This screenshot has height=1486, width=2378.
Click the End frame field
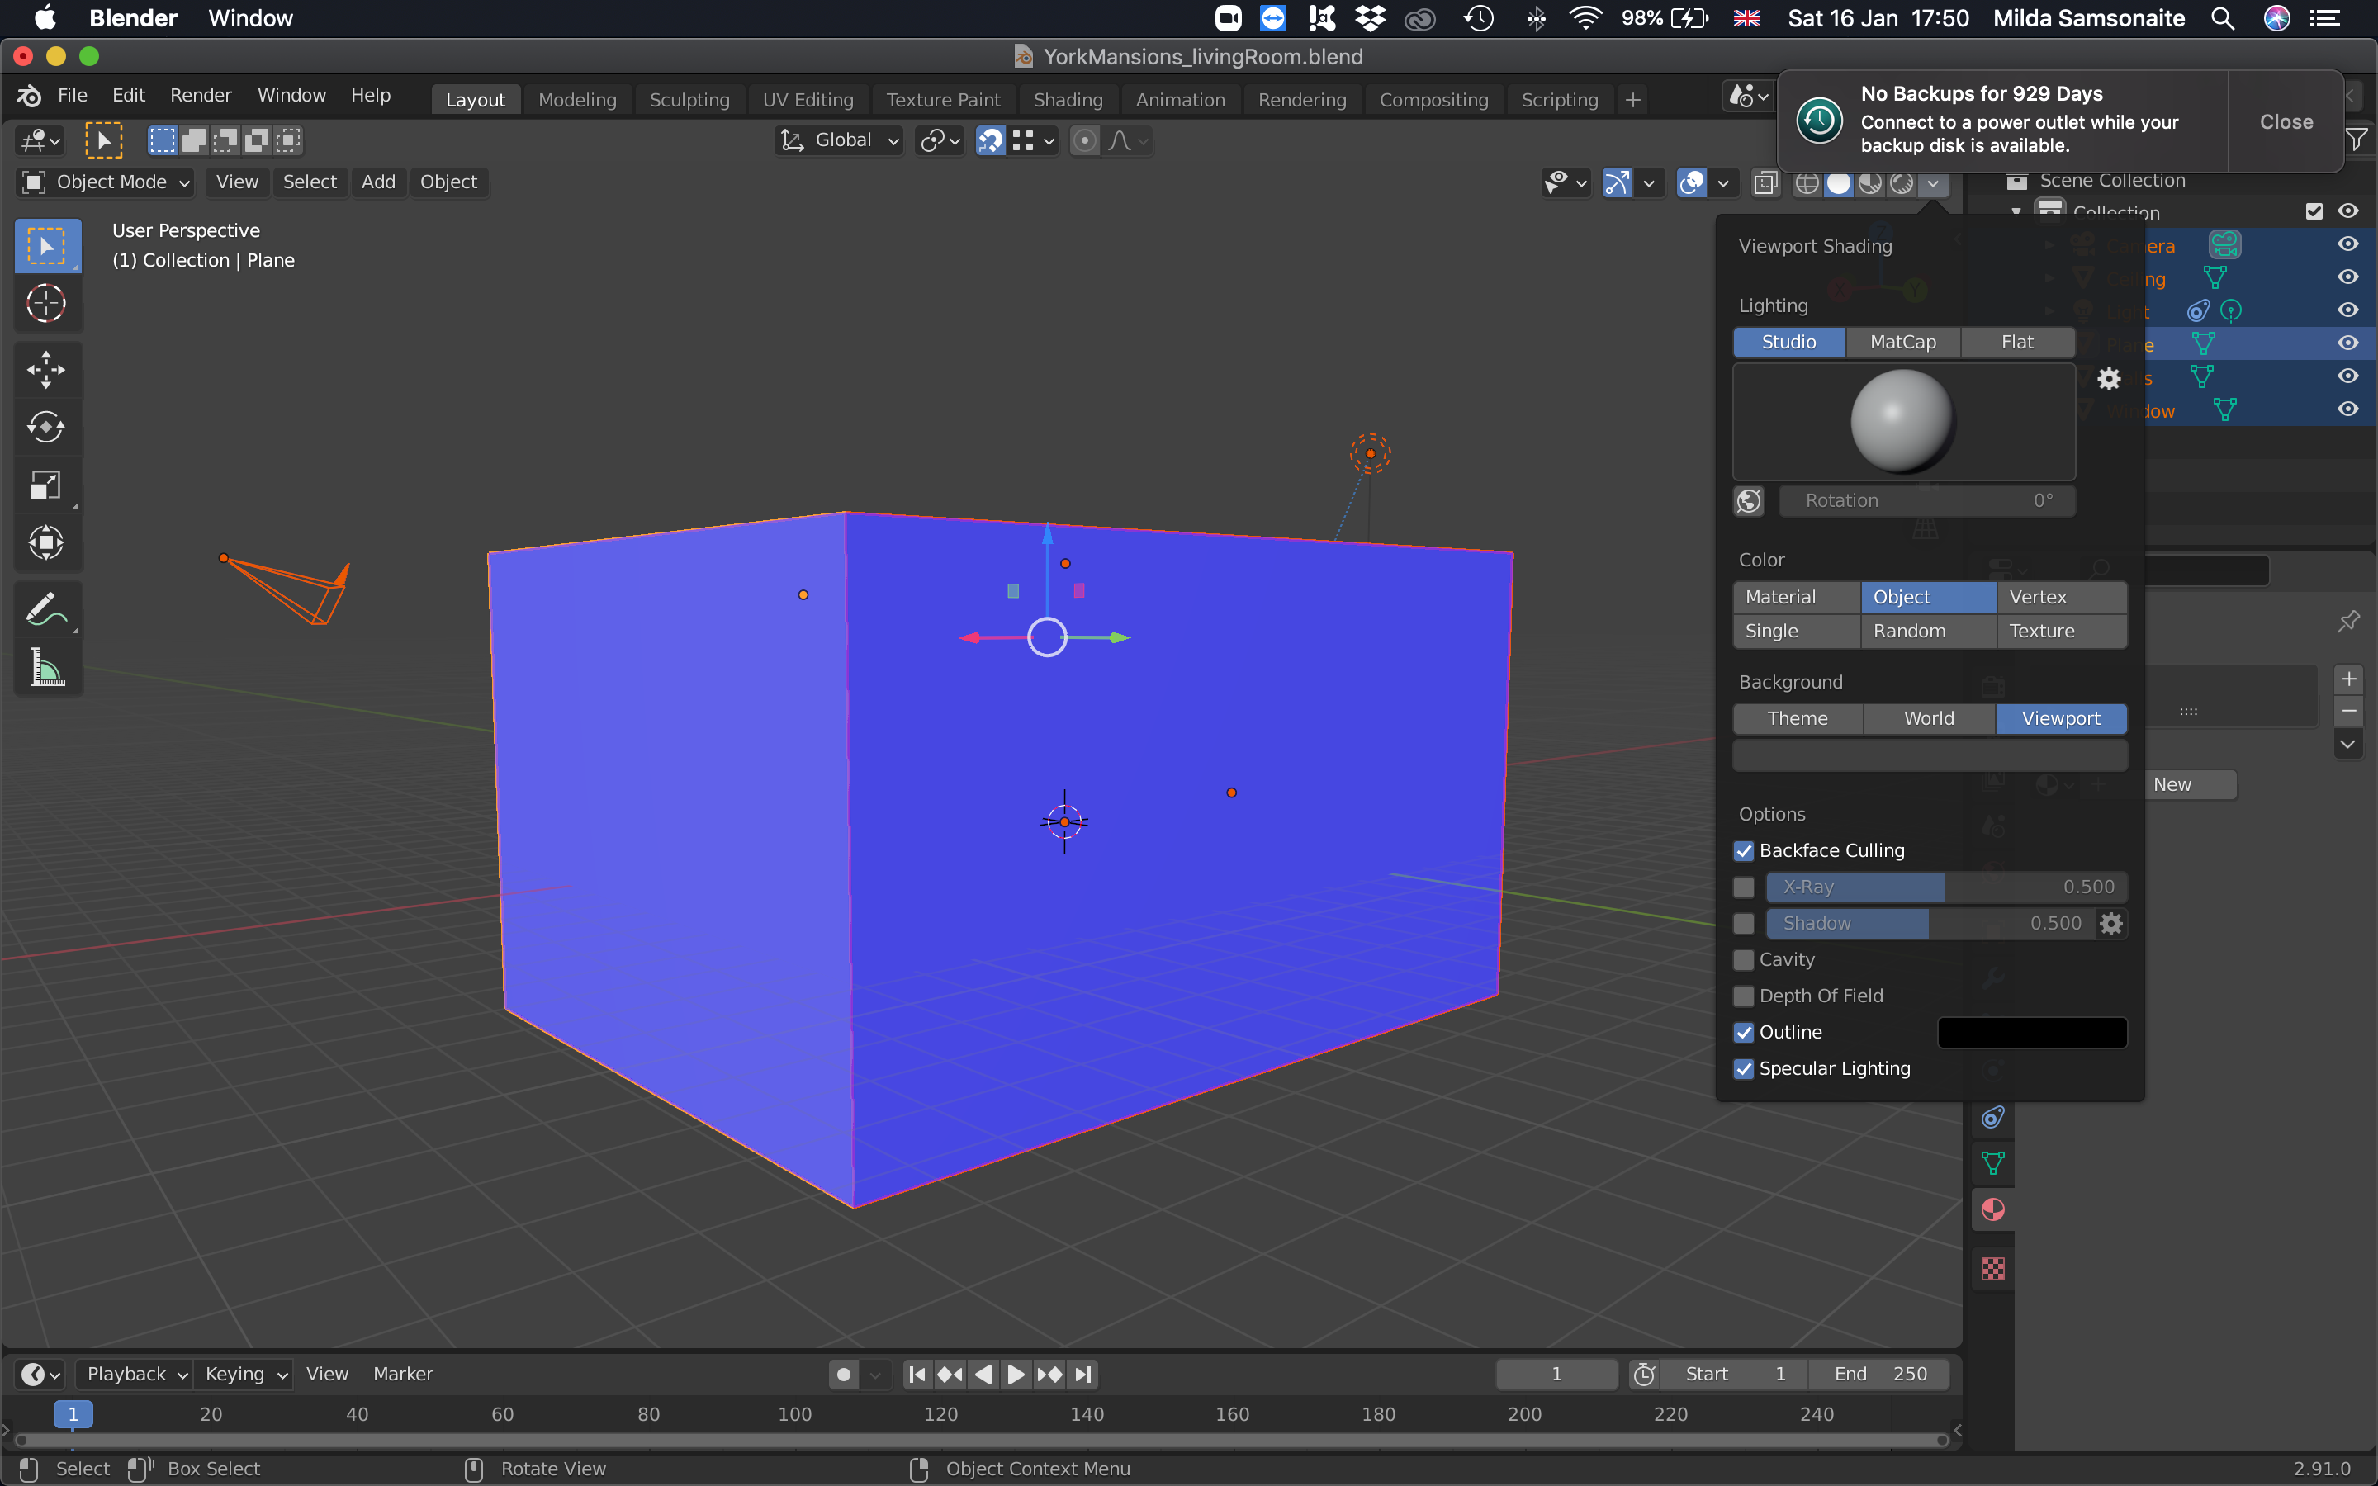1878,1374
